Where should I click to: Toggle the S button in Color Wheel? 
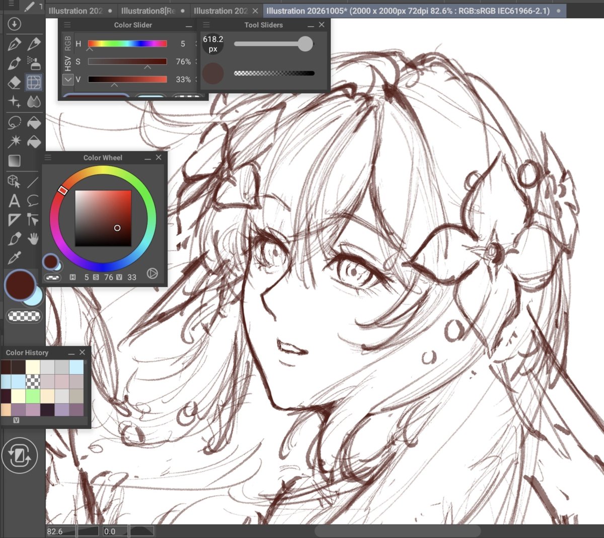[96, 277]
